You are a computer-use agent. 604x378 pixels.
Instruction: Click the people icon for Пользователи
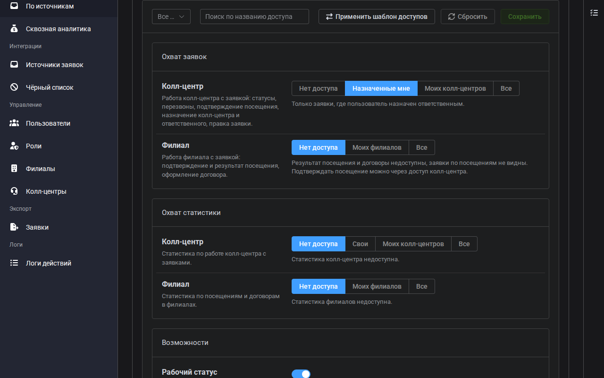[x=14, y=123]
